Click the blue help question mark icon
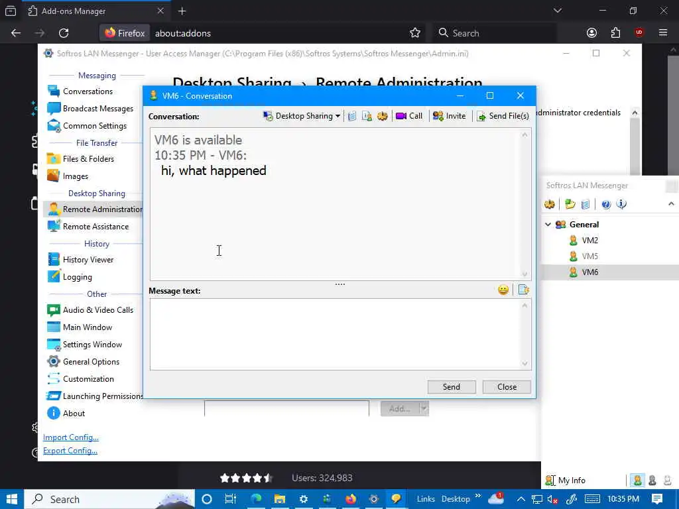The height and width of the screenshot is (509, 679). (606, 204)
